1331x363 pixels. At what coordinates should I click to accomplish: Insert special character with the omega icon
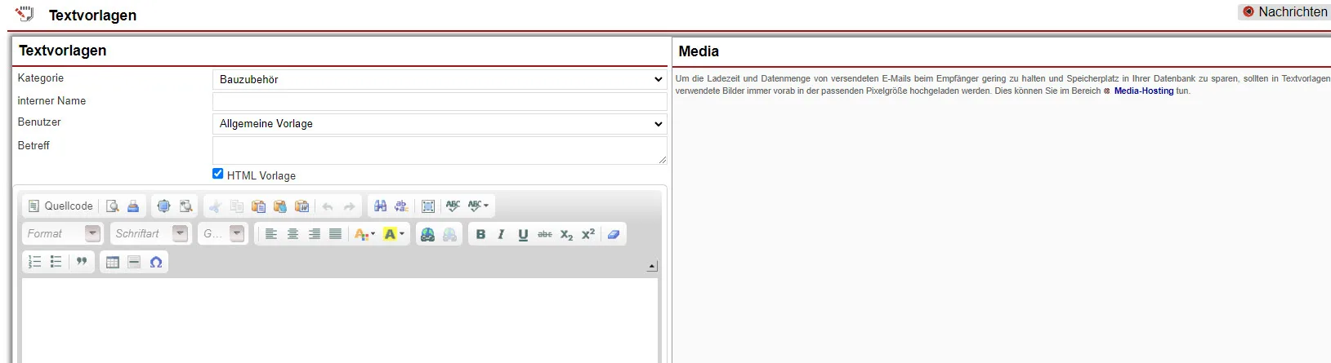[156, 262]
